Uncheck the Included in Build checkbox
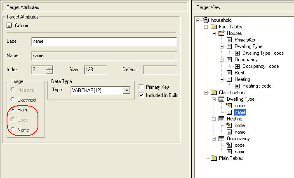 point(141,95)
